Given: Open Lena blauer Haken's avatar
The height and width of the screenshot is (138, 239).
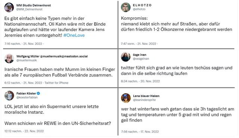Looking at the screenshot, I should [x=126, y=98].
